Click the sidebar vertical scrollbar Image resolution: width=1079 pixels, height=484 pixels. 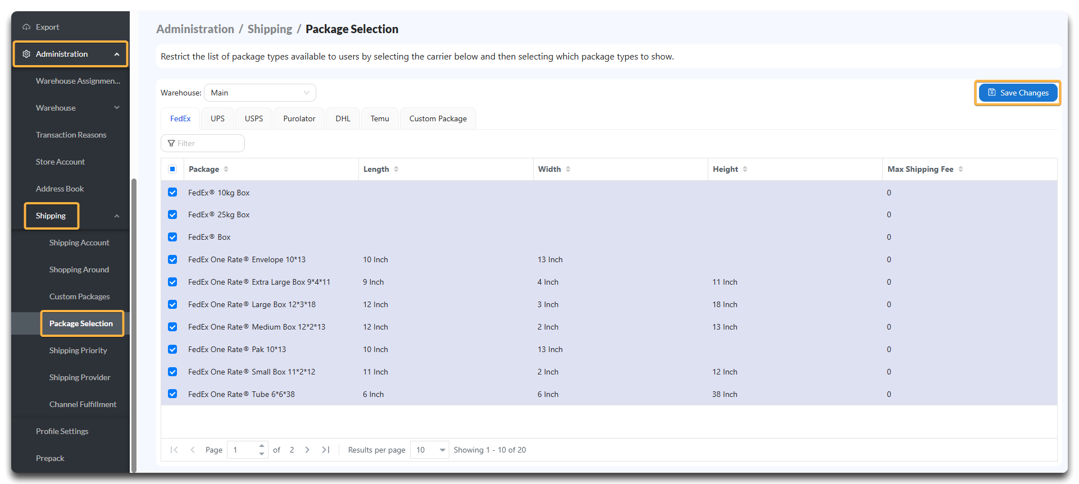(134, 326)
